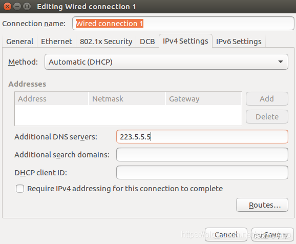This screenshot has width=296, height=244.
Task: Minimize the connection editor window
Action: pyautogui.click(x=17, y=7)
